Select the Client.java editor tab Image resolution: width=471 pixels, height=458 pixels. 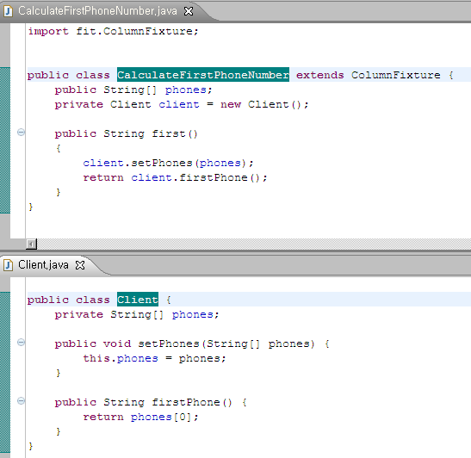point(43,265)
